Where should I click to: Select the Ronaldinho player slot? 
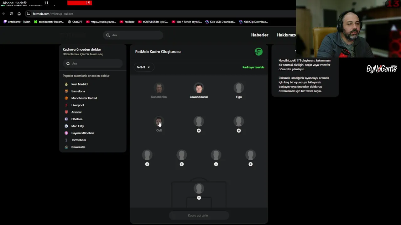[x=159, y=91]
